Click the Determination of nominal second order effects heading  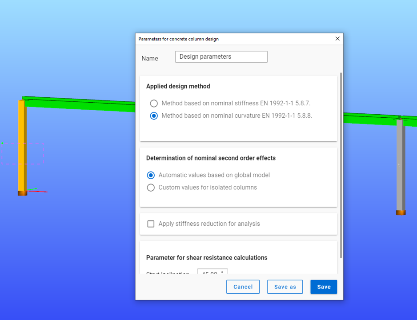click(x=211, y=158)
